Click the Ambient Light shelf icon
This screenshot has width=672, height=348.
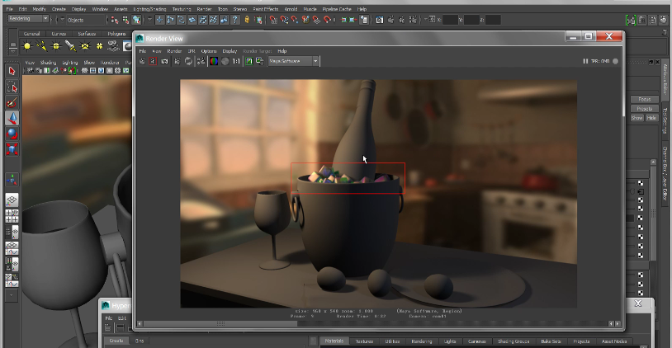coord(27,46)
